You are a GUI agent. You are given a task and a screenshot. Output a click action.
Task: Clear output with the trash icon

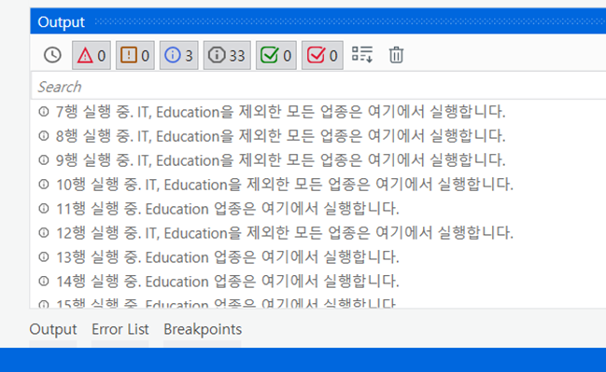[396, 55]
